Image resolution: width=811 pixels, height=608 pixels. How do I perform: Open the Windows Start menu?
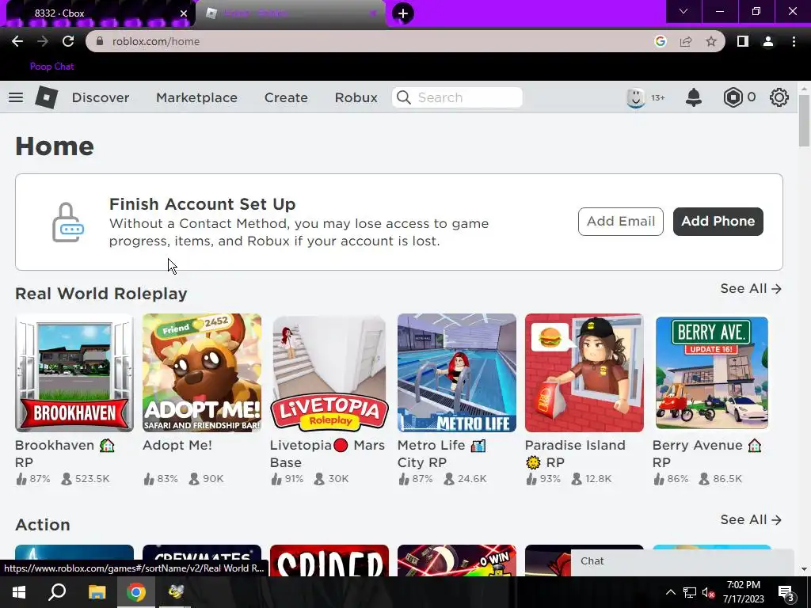coord(19,592)
